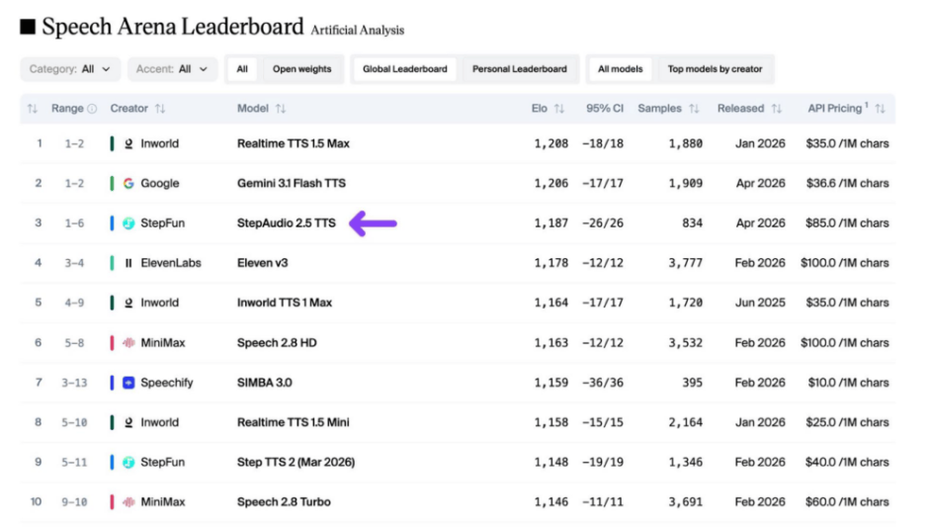Click the Eleven v3 model name
This screenshot has height=528, width=931.
click(263, 263)
